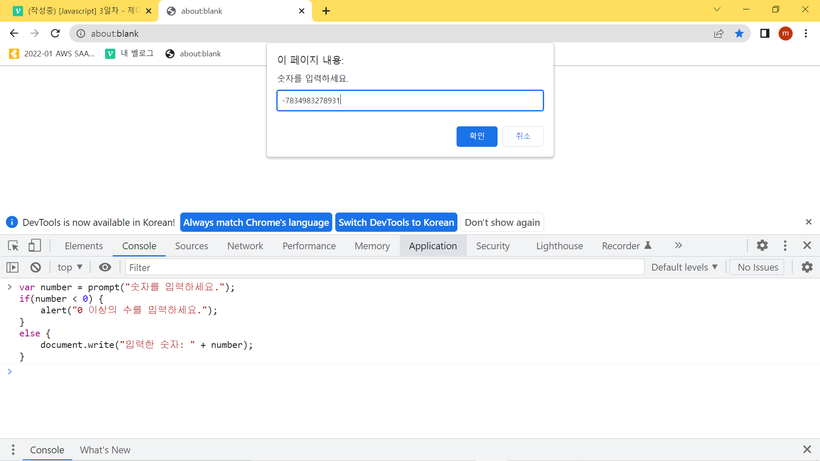Switch to the Network tab
This screenshot has width=820, height=461.
(245, 246)
